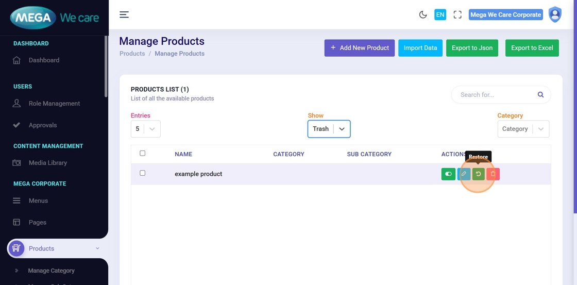Click the hamburger menu icon
The width and height of the screenshot is (577, 285).
(124, 14)
